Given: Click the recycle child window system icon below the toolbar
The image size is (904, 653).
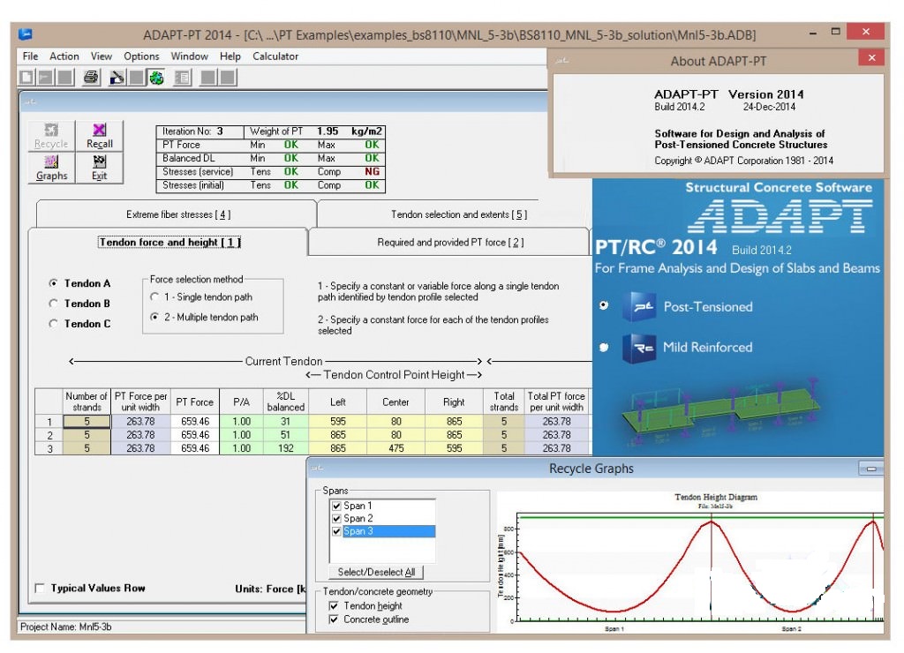Looking at the screenshot, I should (30, 101).
